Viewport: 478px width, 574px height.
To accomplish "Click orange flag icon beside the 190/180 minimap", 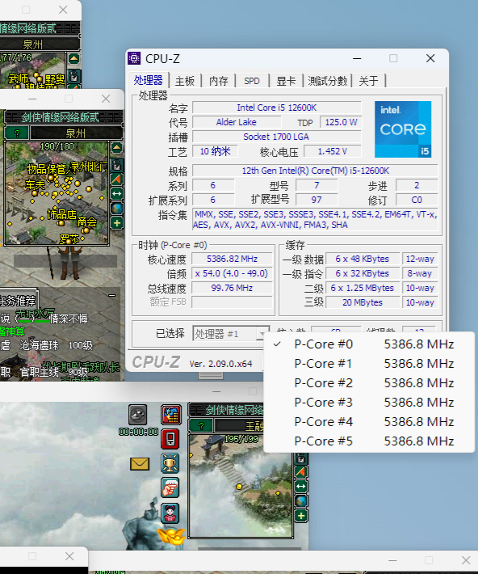I will coord(116,179).
